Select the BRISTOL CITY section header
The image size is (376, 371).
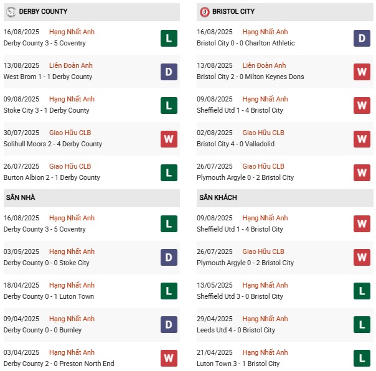(x=233, y=11)
